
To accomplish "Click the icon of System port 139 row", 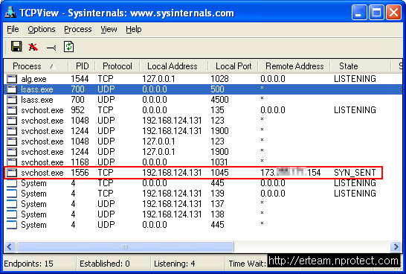I will (x=12, y=194).
